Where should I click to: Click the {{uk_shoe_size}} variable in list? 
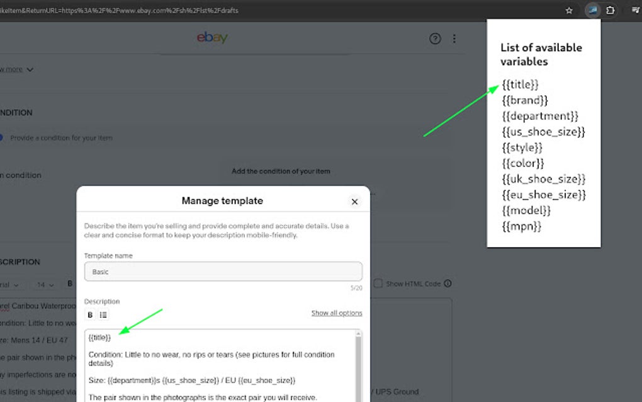click(x=544, y=179)
